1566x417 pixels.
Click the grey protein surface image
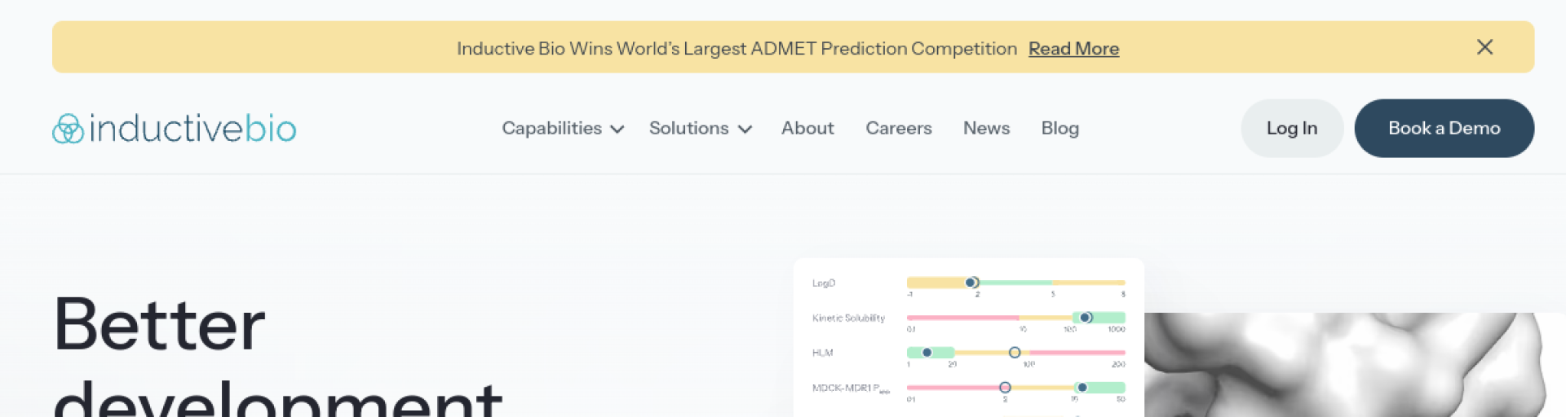1346,365
